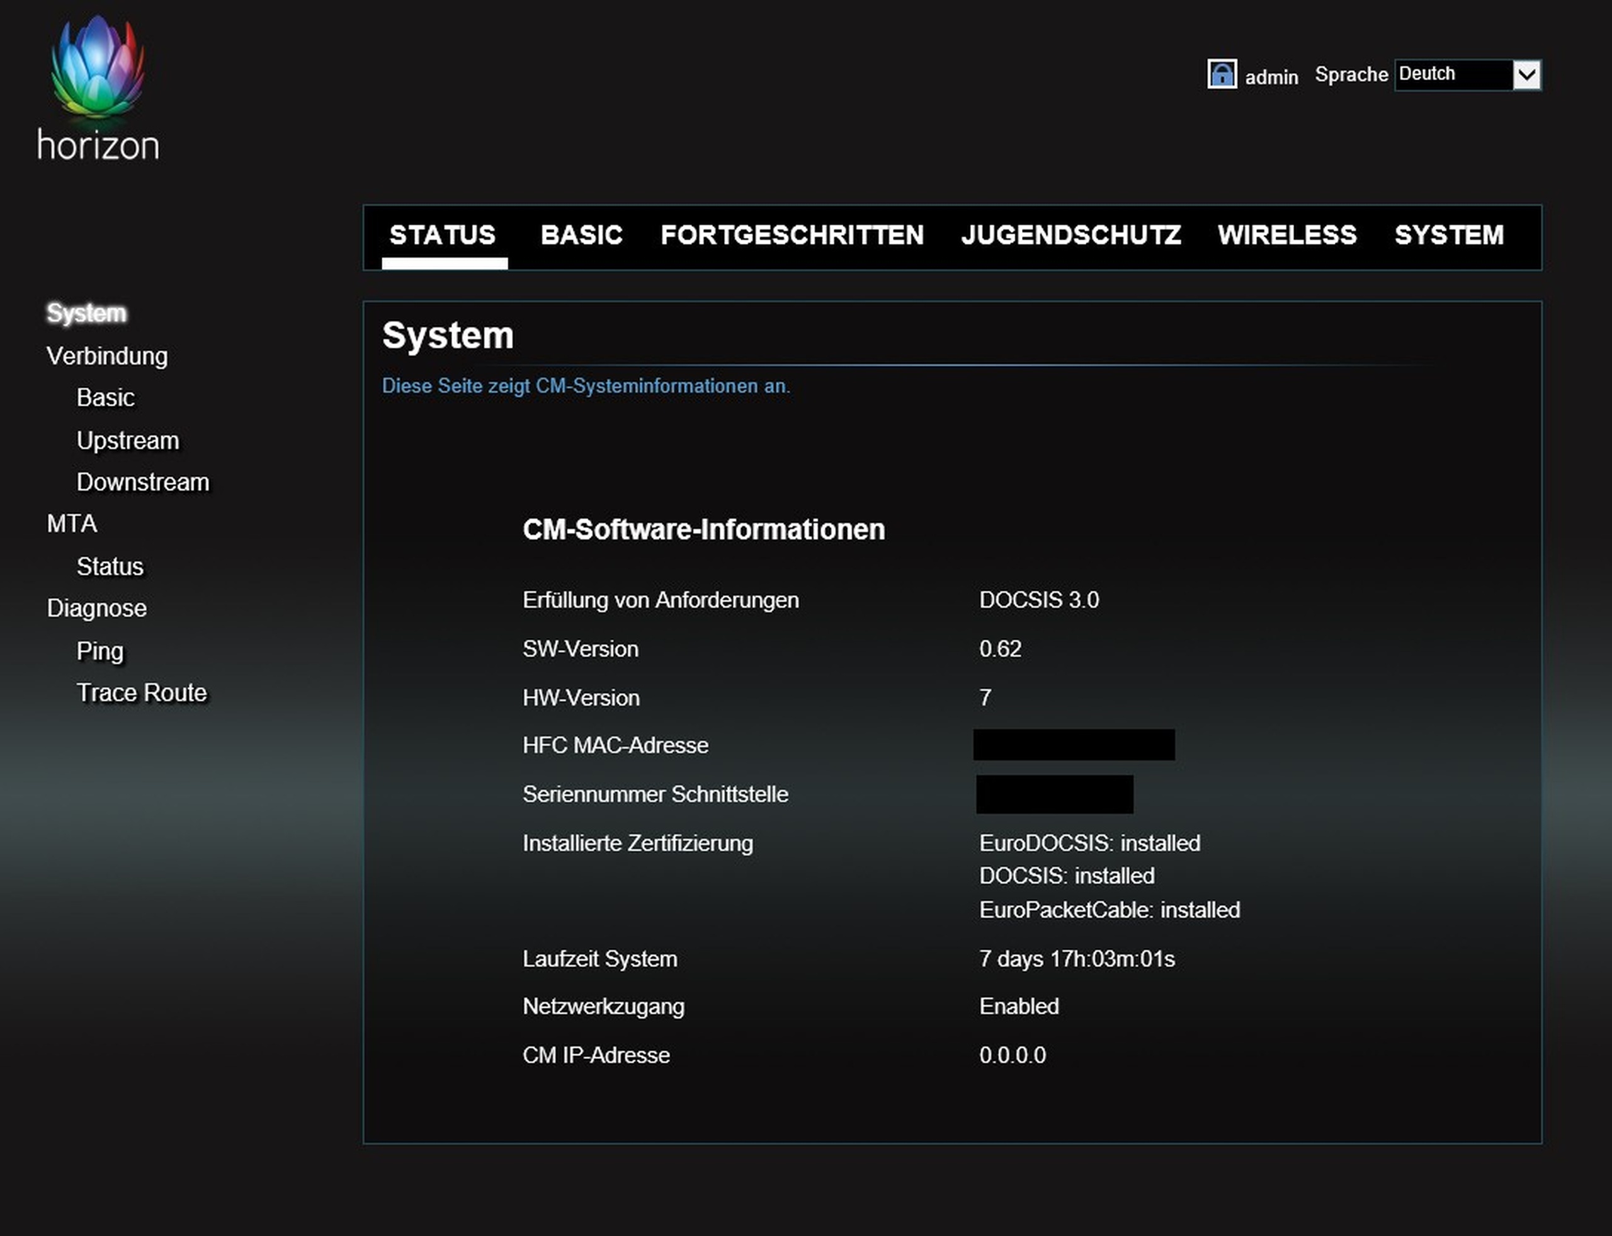Image resolution: width=1612 pixels, height=1236 pixels.
Task: Open Status under MTA
Action: [110, 566]
